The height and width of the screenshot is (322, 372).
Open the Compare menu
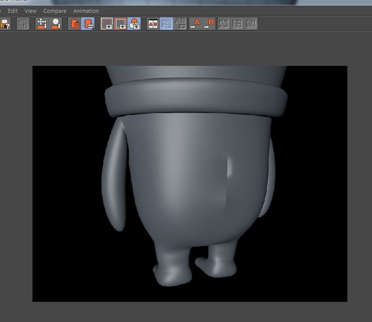[55, 11]
